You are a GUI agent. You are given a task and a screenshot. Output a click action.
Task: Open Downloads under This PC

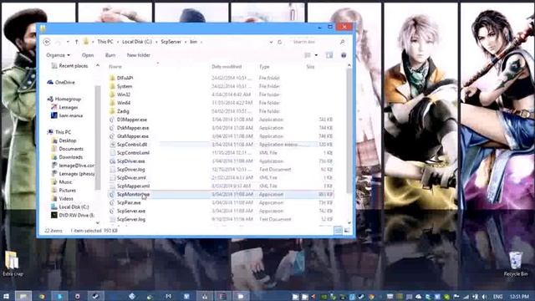coord(67,157)
